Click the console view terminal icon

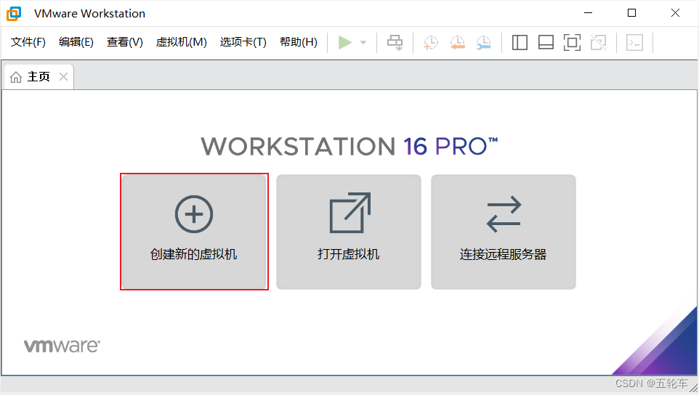[634, 43]
